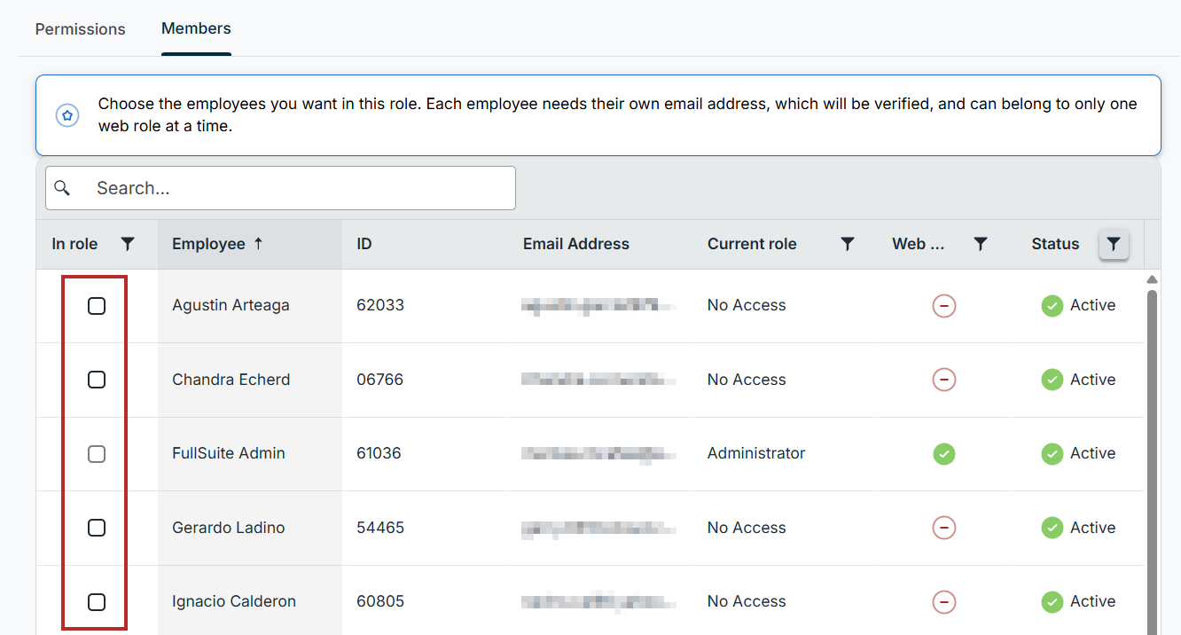Click Chandra Echerd's No Access role cell
The height and width of the screenshot is (635, 1181).
click(x=747, y=380)
